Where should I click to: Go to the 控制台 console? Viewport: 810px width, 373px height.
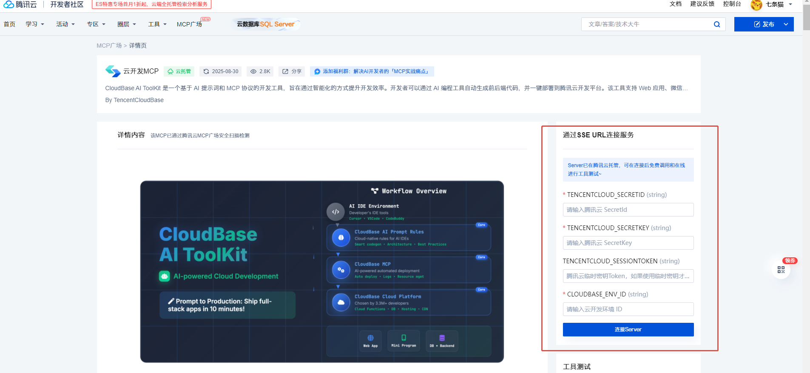[x=732, y=4]
